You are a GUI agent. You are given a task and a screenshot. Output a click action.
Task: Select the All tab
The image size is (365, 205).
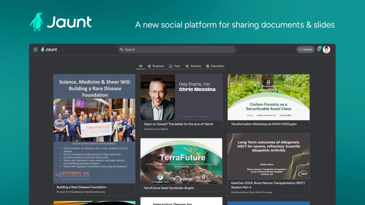coord(141,66)
